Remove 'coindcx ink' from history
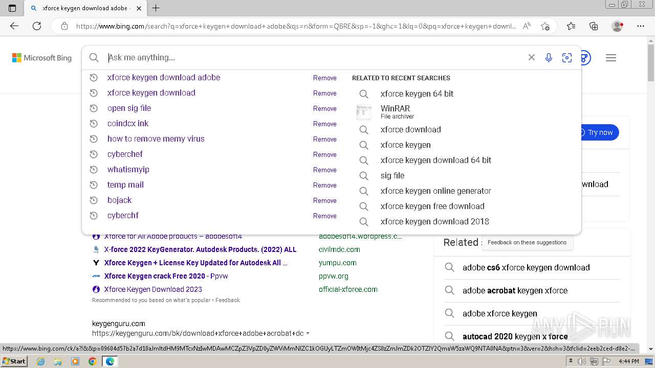Viewport: 655px width, 368px height. point(325,124)
